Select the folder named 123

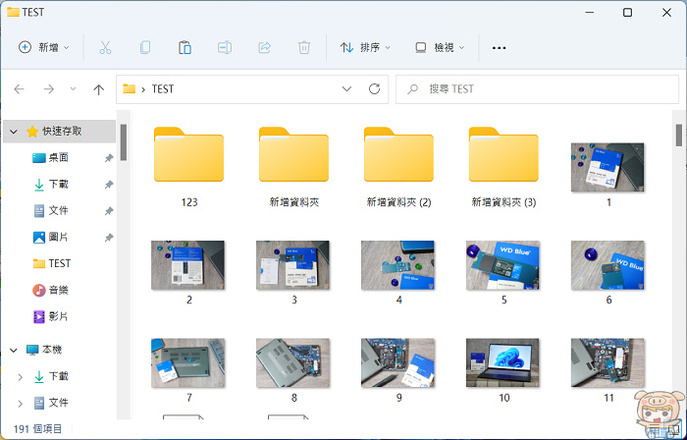tap(188, 167)
